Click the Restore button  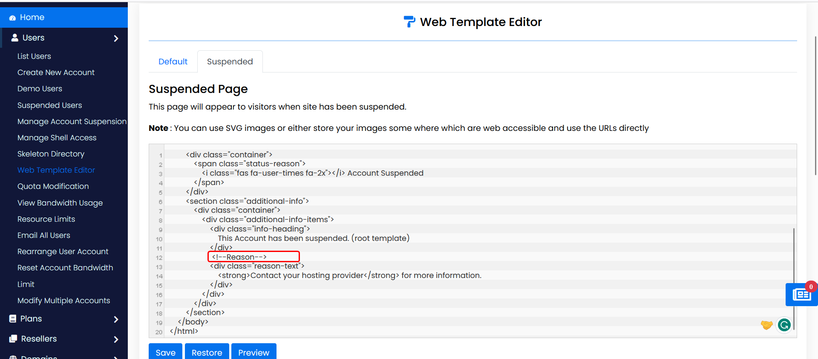[x=207, y=352]
